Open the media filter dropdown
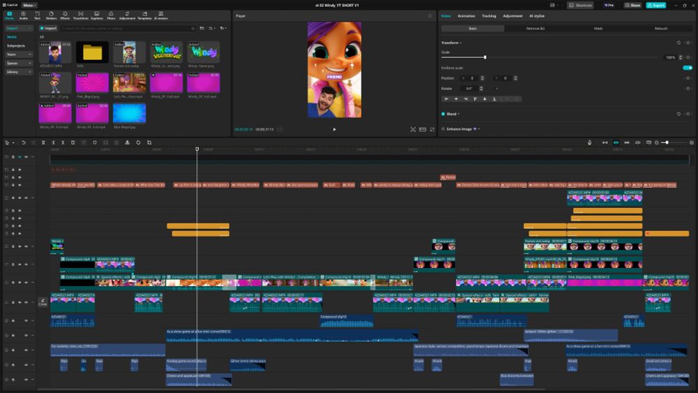The height and width of the screenshot is (393, 698). [223, 28]
